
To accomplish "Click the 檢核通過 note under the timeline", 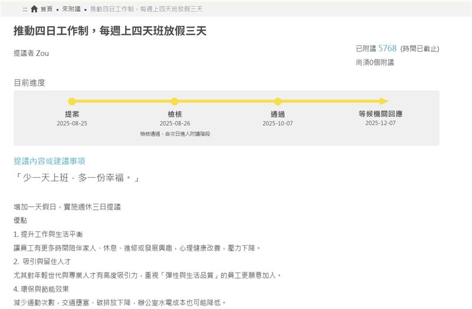I will [175, 134].
